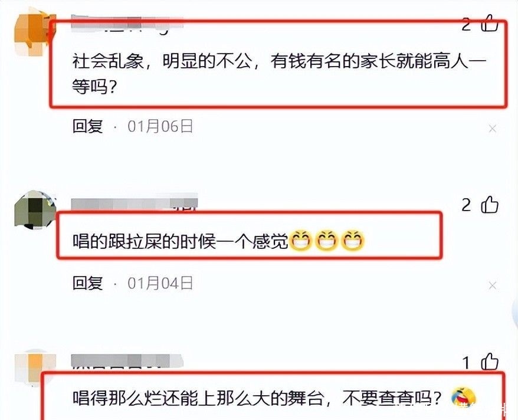The image size is (518, 420).
Task: Open the first commenter's blurred username
Action: tap(127, 24)
